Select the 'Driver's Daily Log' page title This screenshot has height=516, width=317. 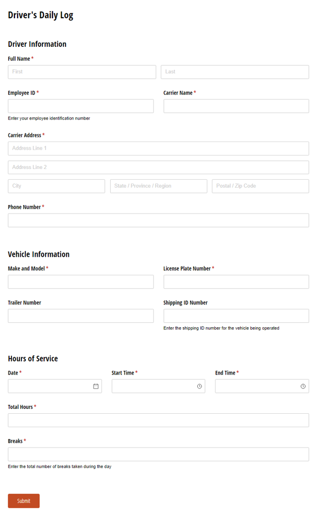[x=40, y=15]
